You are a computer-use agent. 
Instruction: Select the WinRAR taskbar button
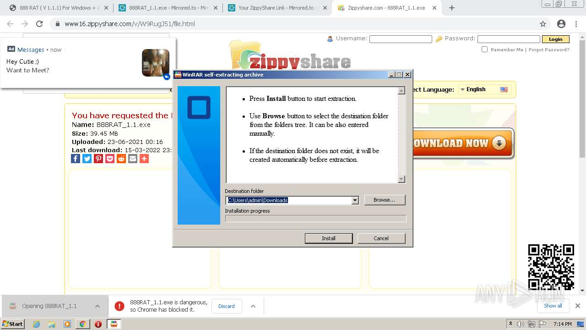coord(114,324)
